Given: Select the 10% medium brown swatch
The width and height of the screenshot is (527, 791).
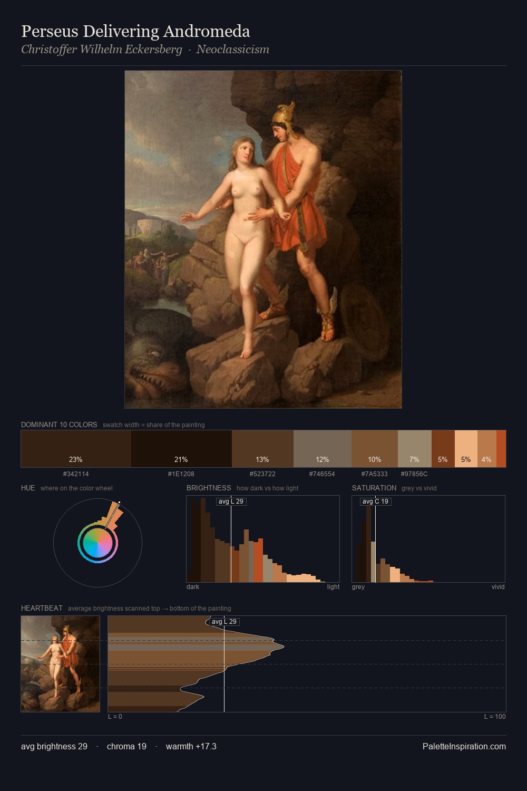Looking at the screenshot, I should coord(375,449).
